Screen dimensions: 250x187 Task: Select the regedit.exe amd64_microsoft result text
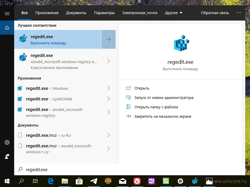tap(55, 112)
